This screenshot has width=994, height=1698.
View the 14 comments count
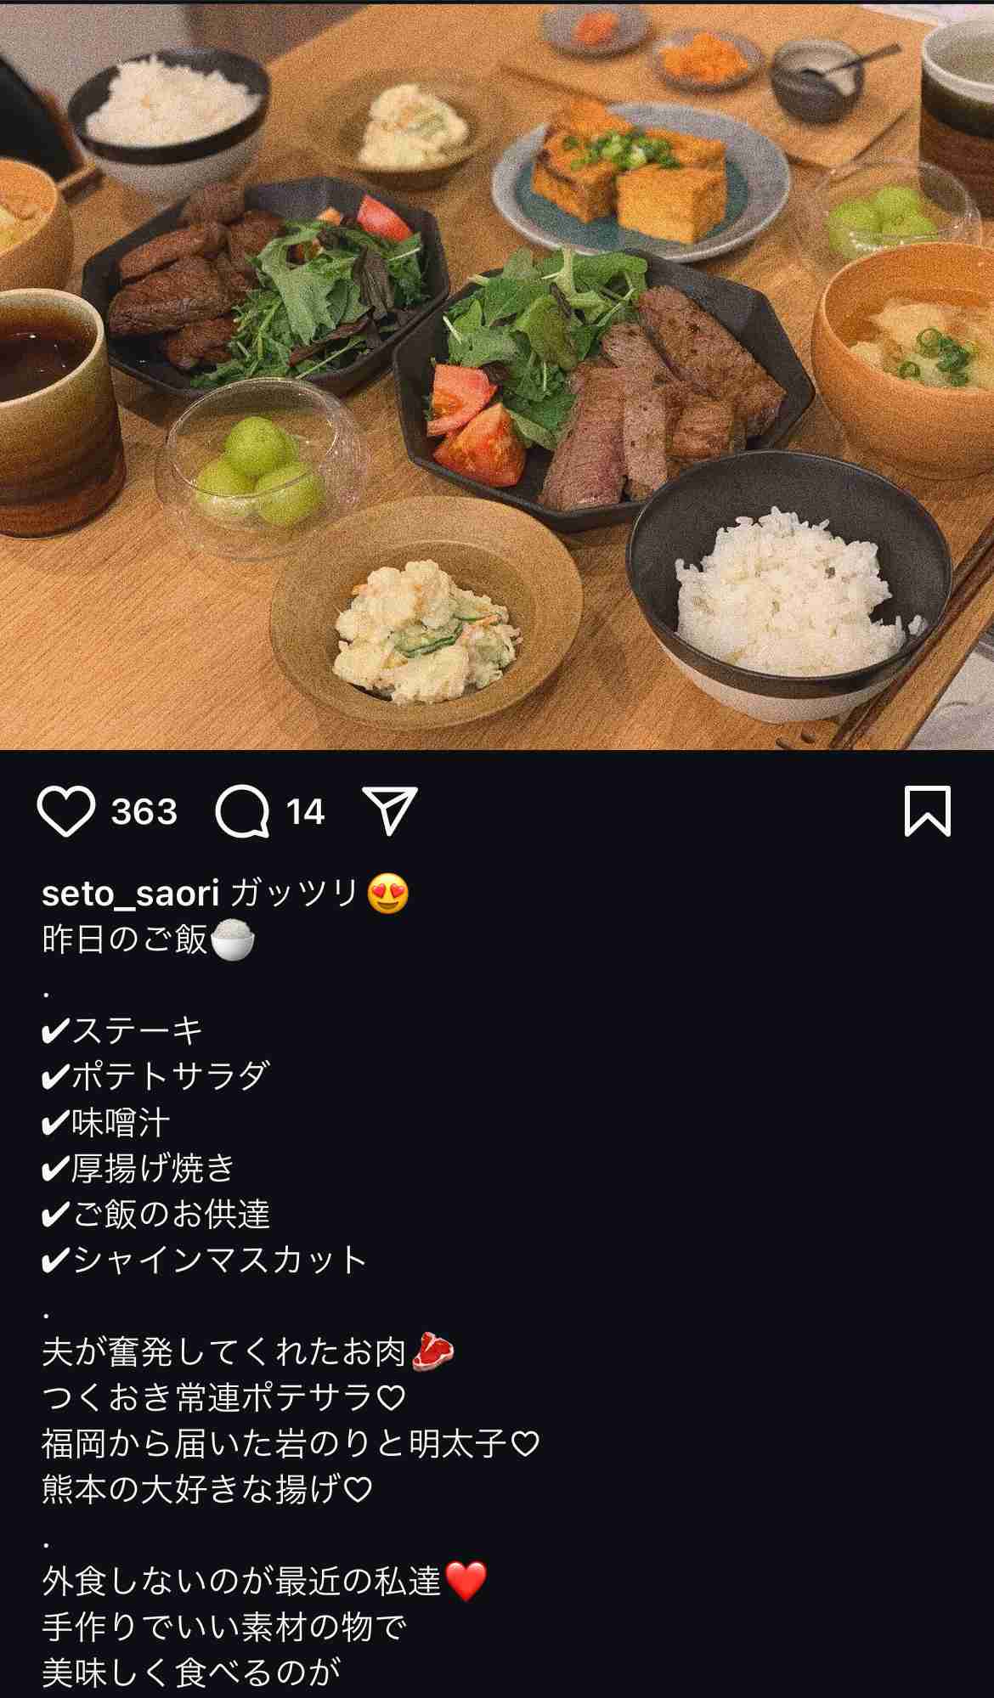[x=306, y=812]
